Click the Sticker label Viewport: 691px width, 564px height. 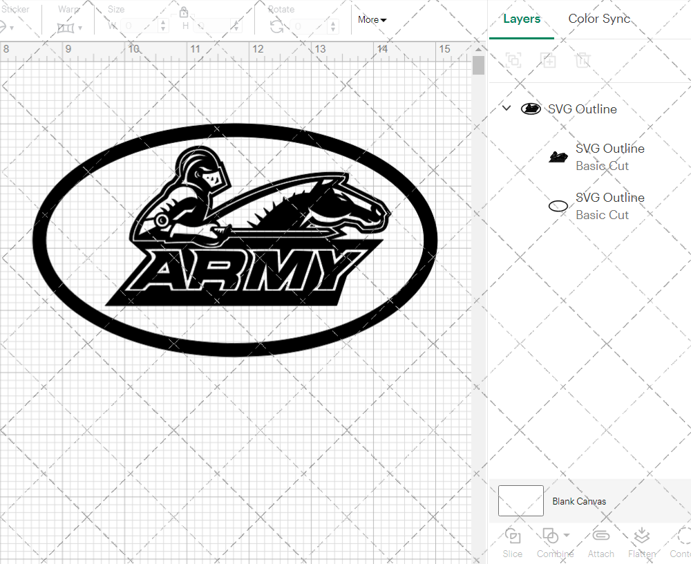click(x=17, y=9)
